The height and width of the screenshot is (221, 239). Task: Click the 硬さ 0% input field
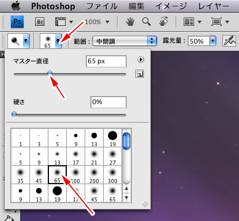108,102
